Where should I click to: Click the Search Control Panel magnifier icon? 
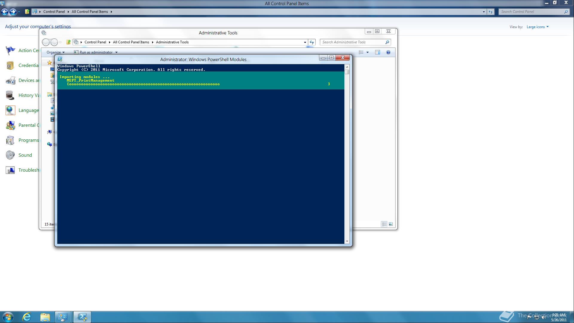click(566, 12)
